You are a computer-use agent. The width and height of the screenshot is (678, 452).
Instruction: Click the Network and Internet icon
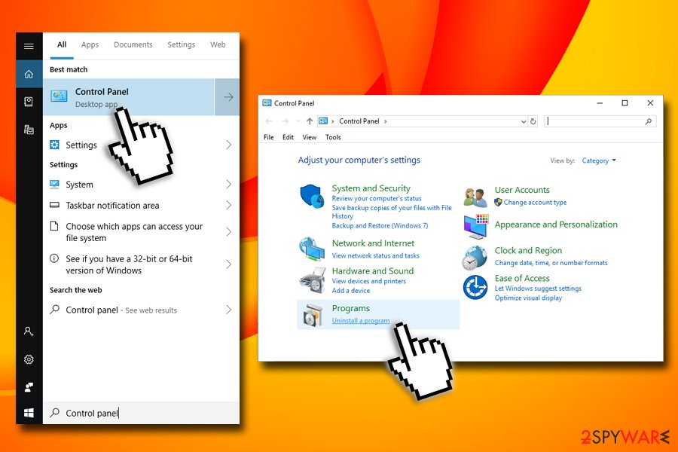click(312, 249)
